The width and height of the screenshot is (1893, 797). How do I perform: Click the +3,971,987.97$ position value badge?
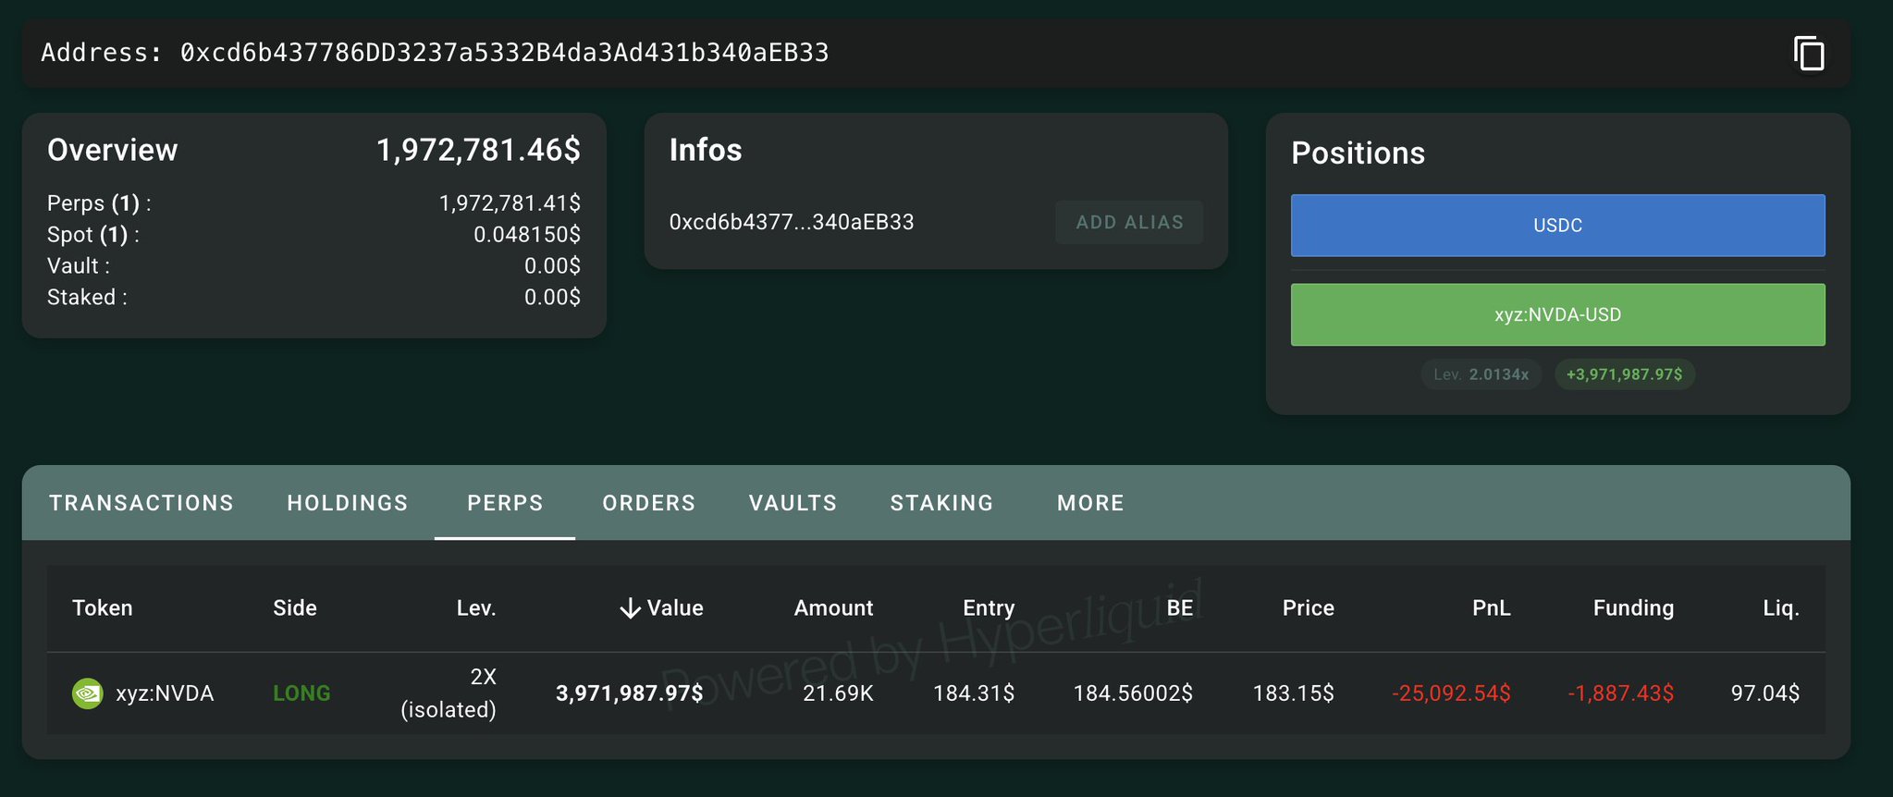[x=1624, y=374]
